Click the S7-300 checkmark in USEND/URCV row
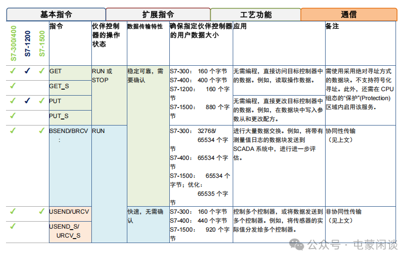This screenshot has width=411, height=261. (13, 211)
